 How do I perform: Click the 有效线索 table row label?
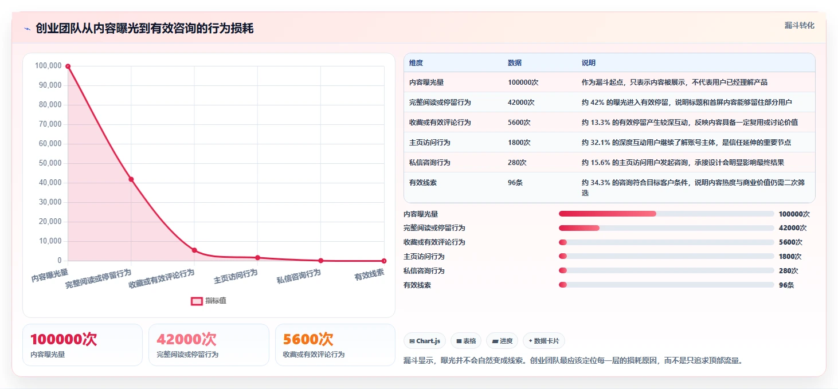point(423,183)
